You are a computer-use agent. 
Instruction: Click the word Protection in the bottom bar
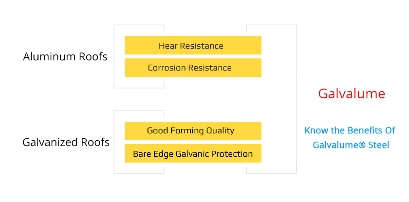[233, 154]
